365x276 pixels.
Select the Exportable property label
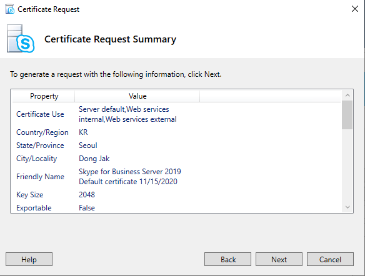tap(34, 208)
